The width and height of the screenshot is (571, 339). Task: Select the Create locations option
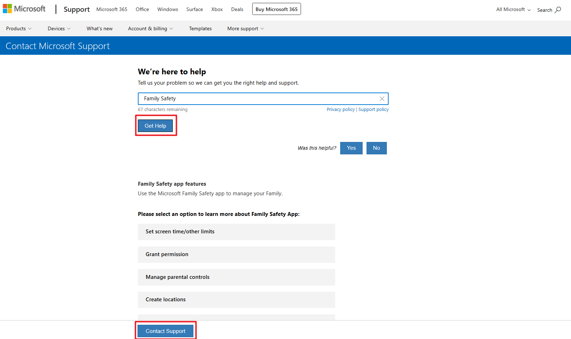tap(237, 300)
